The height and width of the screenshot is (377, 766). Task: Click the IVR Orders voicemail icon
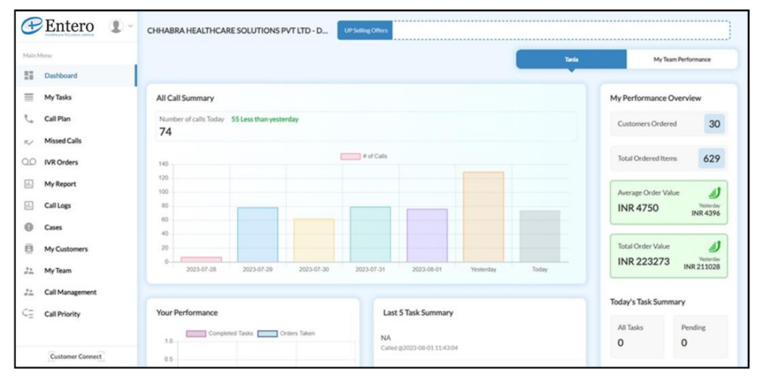tap(29, 162)
